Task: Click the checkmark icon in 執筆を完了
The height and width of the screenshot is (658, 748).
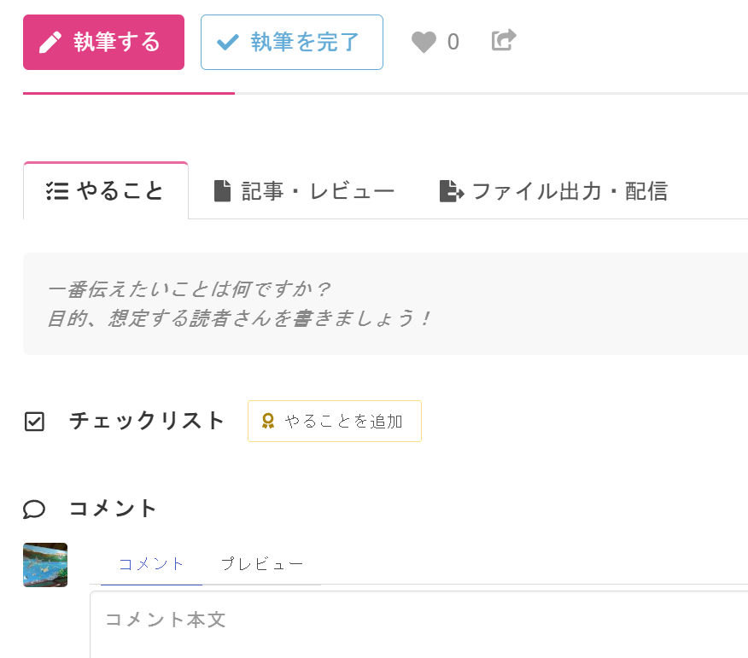Action: [x=227, y=43]
